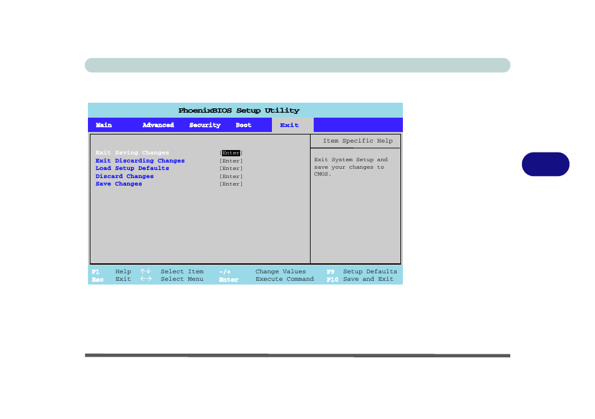
Task: Click [Enter] beside Save Changes
Action: click(x=231, y=184)
